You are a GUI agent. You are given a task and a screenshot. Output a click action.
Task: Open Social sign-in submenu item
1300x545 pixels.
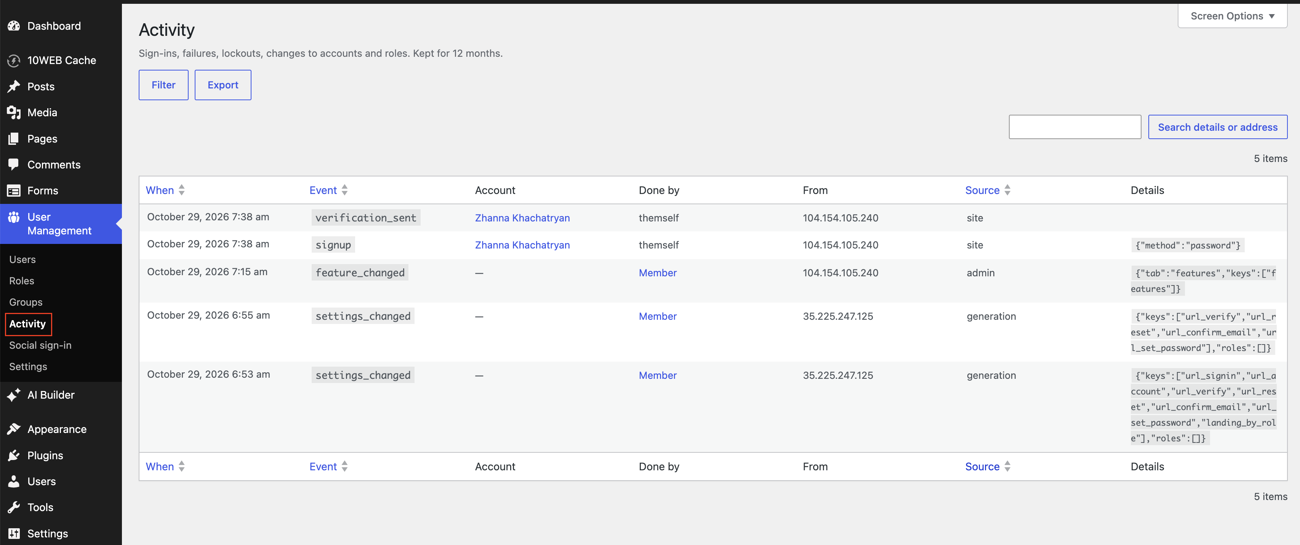[40, 345]
